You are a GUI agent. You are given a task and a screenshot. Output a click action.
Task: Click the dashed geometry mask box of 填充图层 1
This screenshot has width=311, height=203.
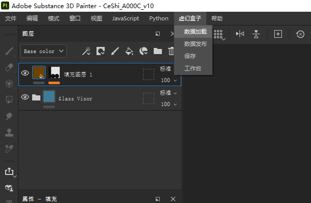pyautogui.click(x=149, y=74)
